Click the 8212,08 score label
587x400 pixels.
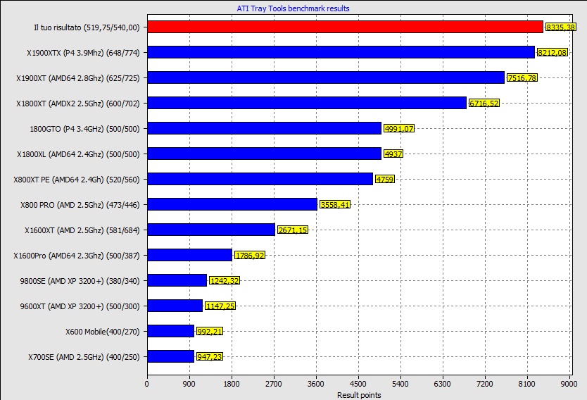coord(552,53)
